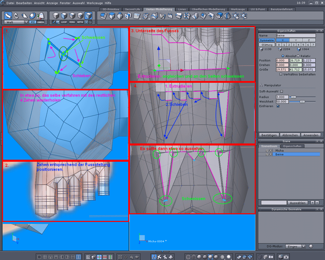
Task: Enable Verhältnis beibehalten checkbox
Action: coord(281,74)
